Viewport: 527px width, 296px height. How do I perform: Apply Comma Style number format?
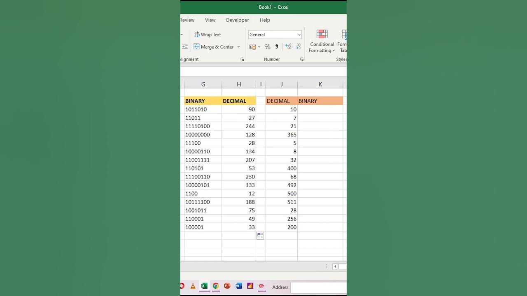coord(277,47)
